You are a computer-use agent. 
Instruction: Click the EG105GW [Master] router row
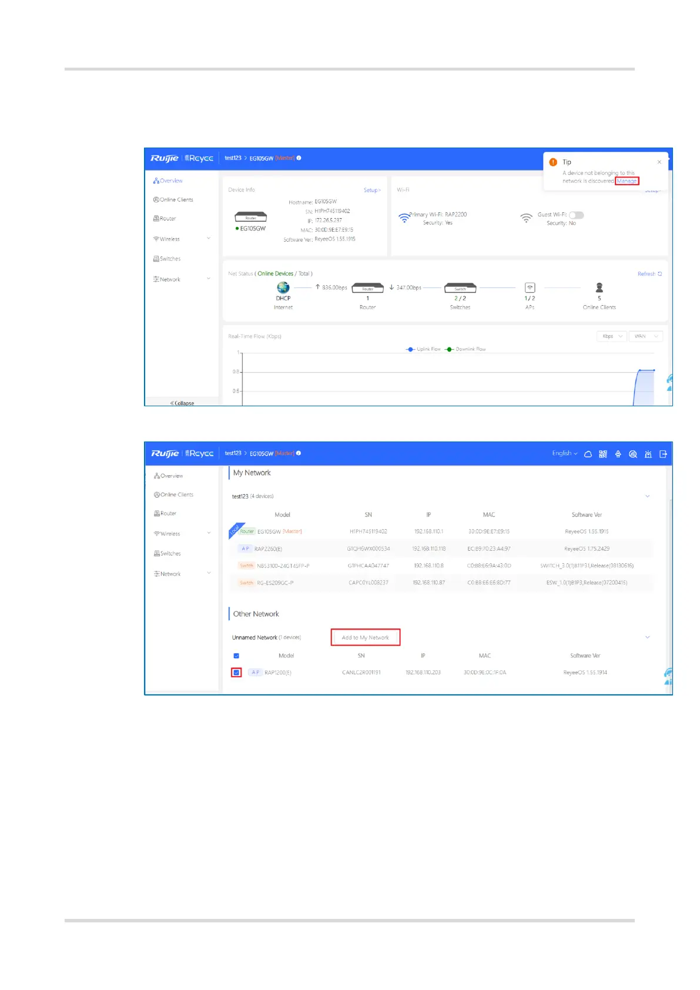tap(441, 531)
